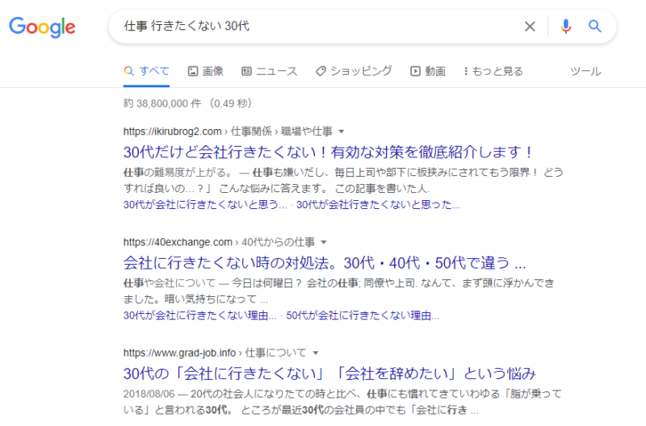Screen dimensions: 646x426
Task: Click the 動画 tab's play icon
Action: point(415,71)
